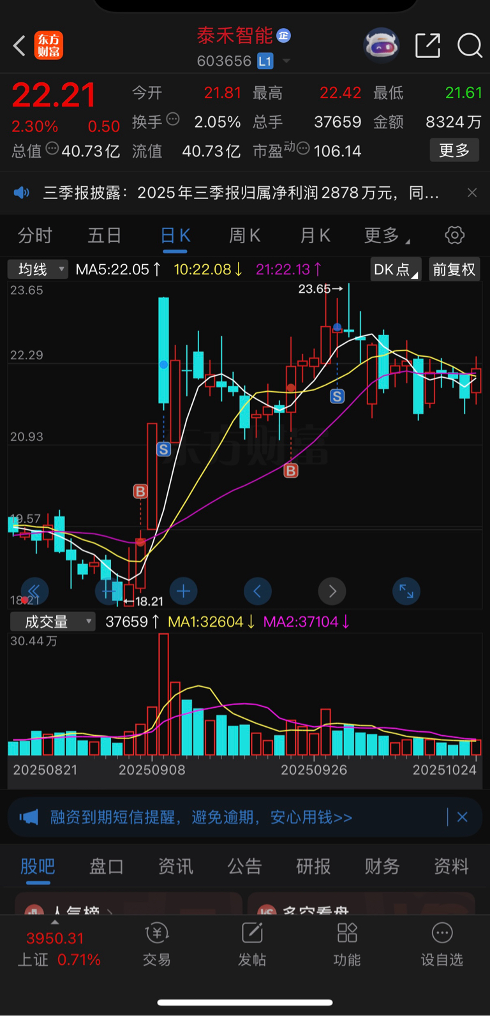Tap the share icon in header
The image size is (490, 1016).
coord(427,46)
